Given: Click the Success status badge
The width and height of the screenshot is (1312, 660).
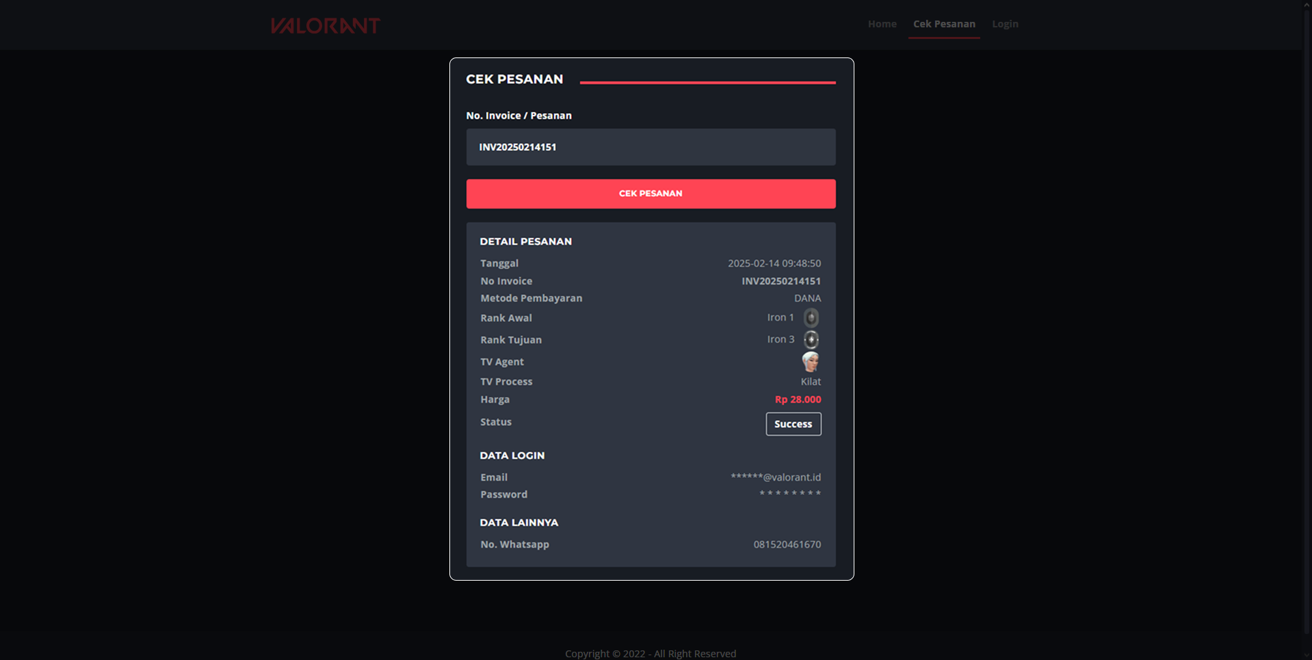Looking at the screenshot, I should [793, 424].
